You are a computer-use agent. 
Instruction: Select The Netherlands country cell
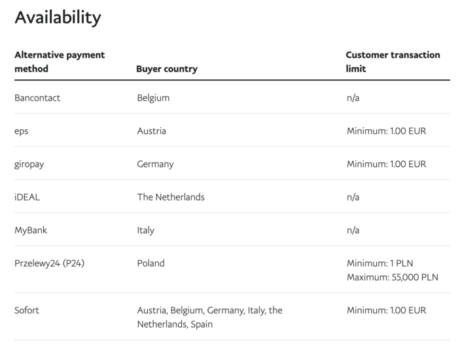click(171, 197)
